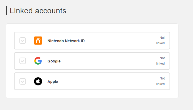Select the Apple account label
Image resolution: width=193 pixels, height=110 pixels.
53,82
